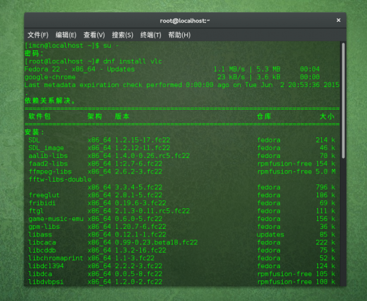The width and height of the screenshot is (367, 301).
Task: Click the 'libdvbpsi' package name
Action: 46,282
